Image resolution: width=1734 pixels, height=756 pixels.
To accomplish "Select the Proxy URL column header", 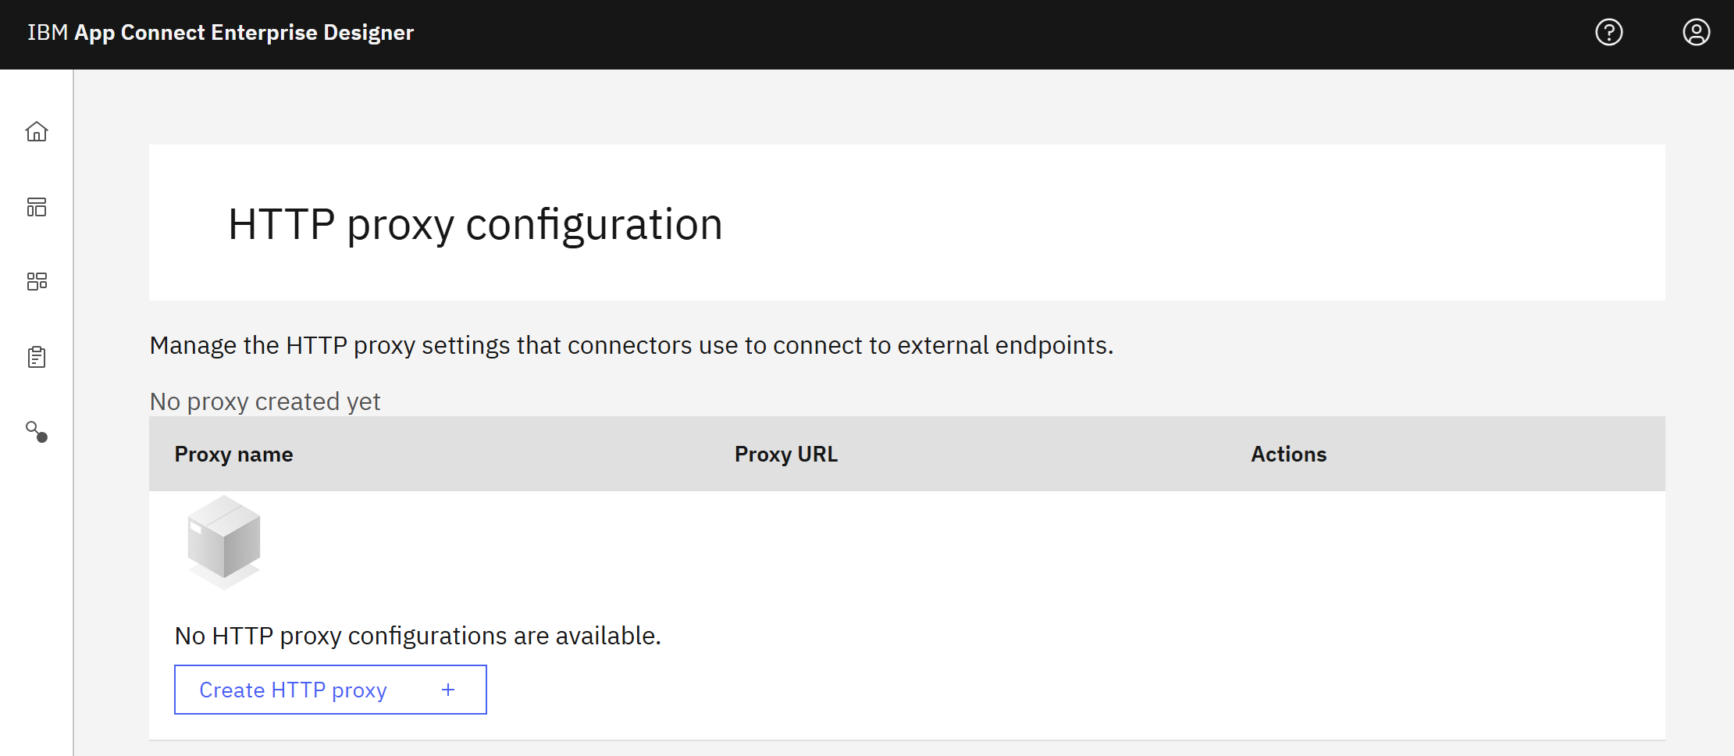I will point(786,454).
